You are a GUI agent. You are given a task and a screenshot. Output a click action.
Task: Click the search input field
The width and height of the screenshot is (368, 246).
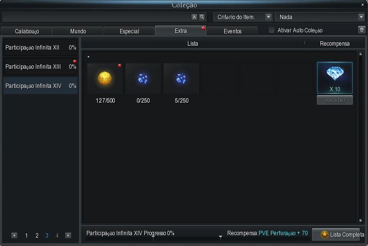click(x=96, y=17)
